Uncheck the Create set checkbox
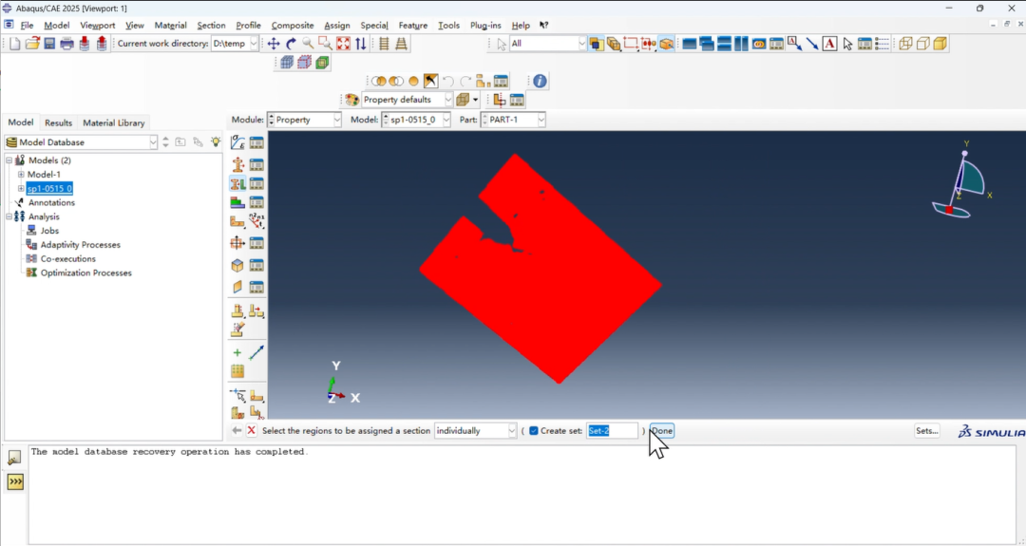The image size is (1026, 546). point(534,431)
